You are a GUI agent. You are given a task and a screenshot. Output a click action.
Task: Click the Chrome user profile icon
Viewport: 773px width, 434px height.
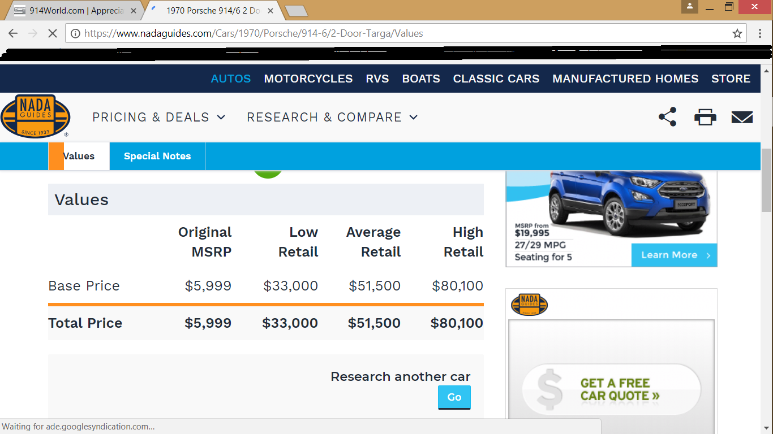690,7
